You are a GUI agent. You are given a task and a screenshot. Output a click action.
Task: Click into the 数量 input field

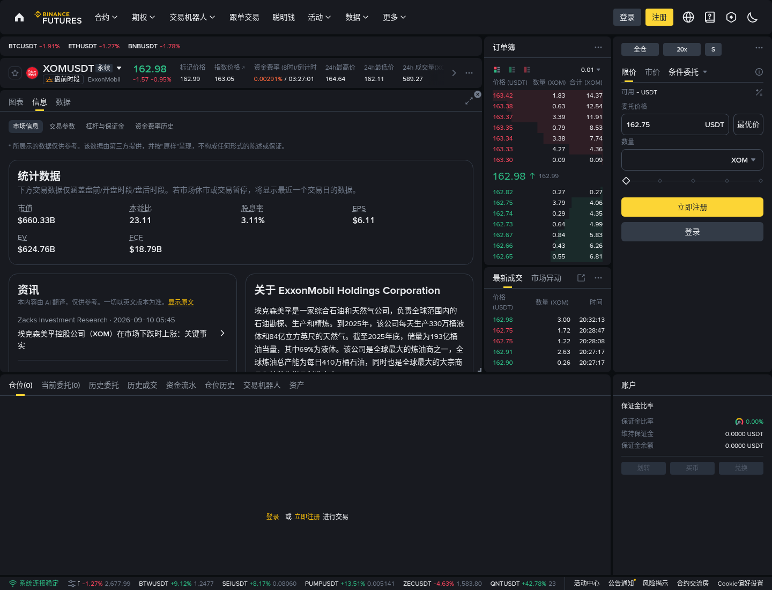692,160
